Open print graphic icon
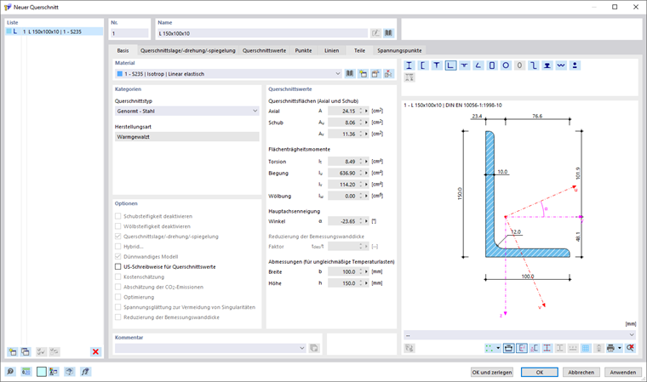This screenshot has width=647, height=382. [610, 348]
